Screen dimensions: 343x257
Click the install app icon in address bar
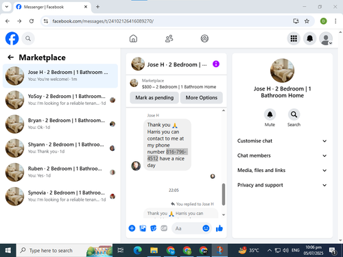296,21
